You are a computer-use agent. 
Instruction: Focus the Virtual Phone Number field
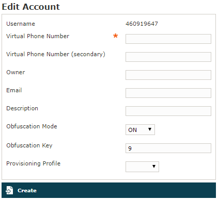click(168, 39)
